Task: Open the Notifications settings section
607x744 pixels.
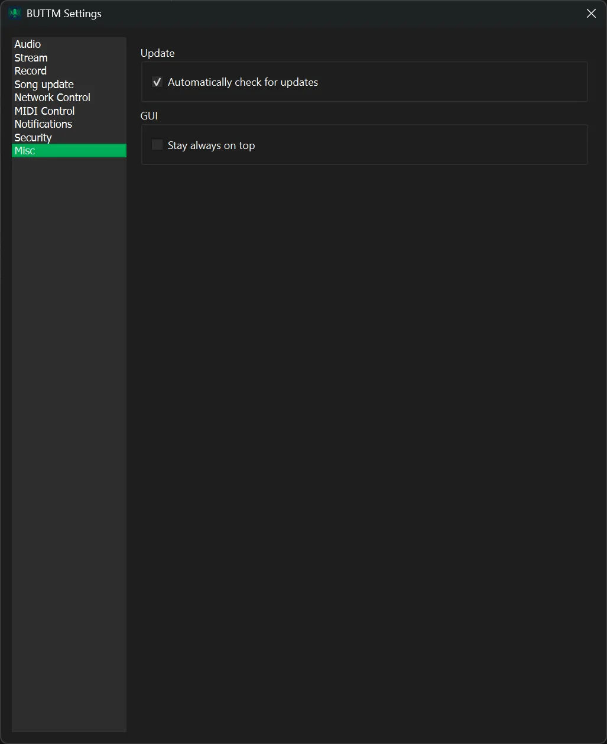Action: 43,124
